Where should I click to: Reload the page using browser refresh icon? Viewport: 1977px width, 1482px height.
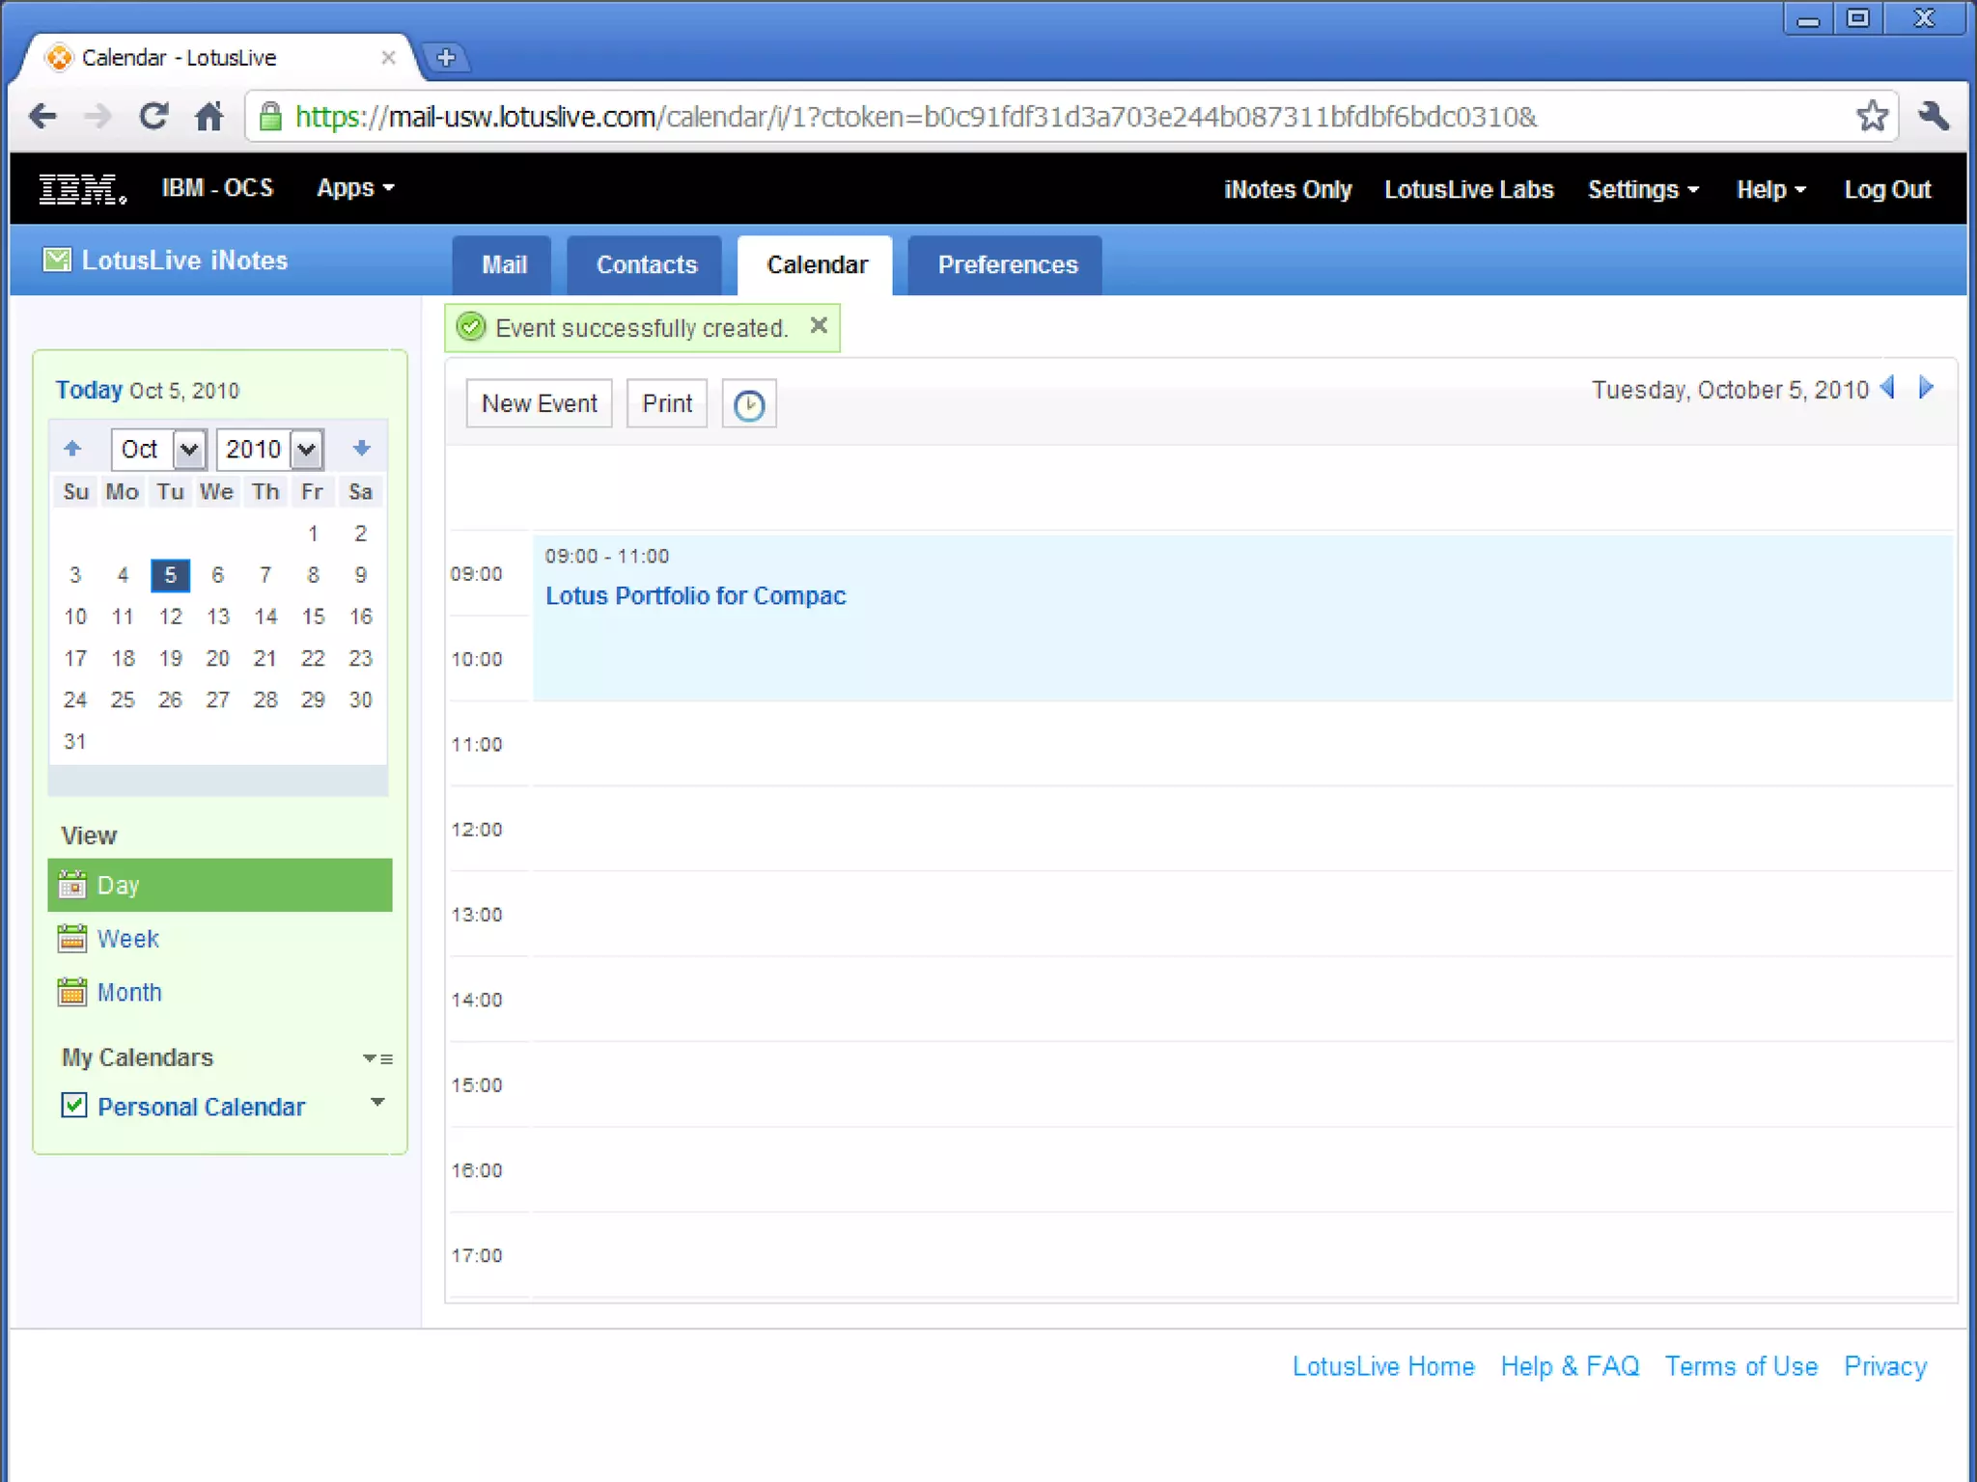[x=153, y=117]
